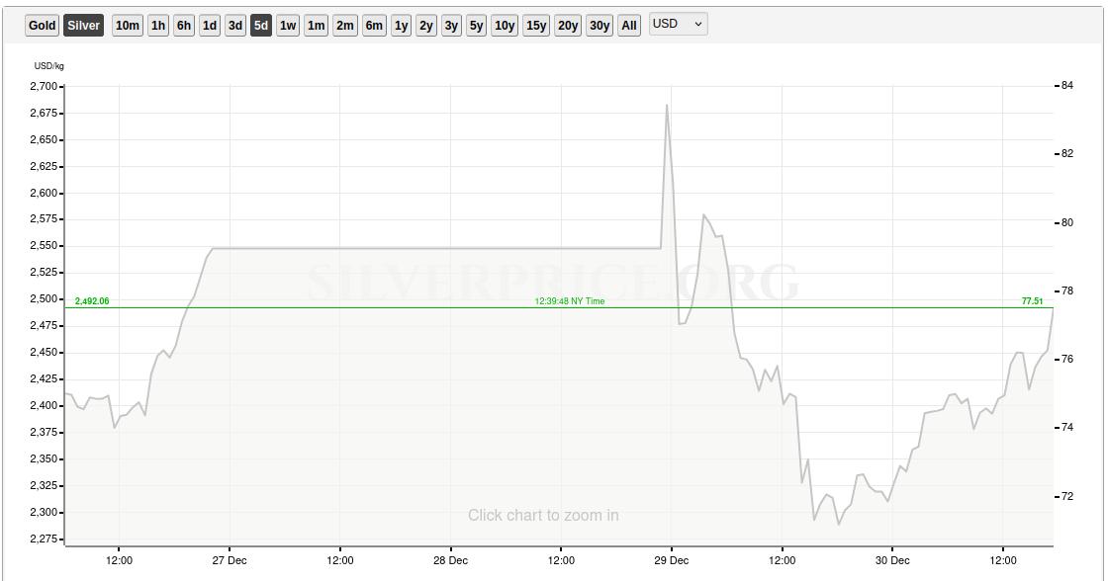
Task: Click the 29 Dec axis label
Action: click(x=672, y=560)
